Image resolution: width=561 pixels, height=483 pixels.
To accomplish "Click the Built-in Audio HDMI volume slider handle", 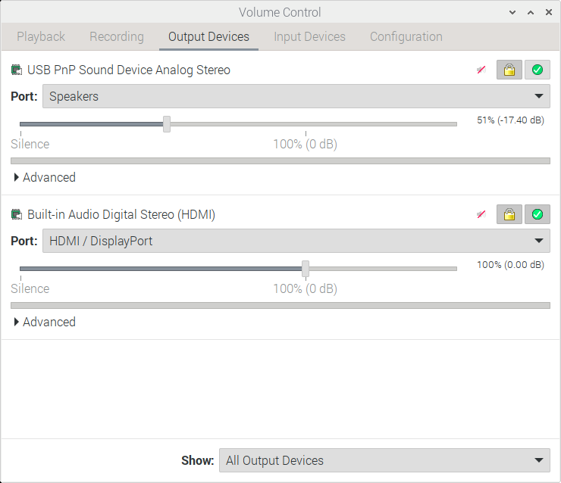I will [306, 269].
